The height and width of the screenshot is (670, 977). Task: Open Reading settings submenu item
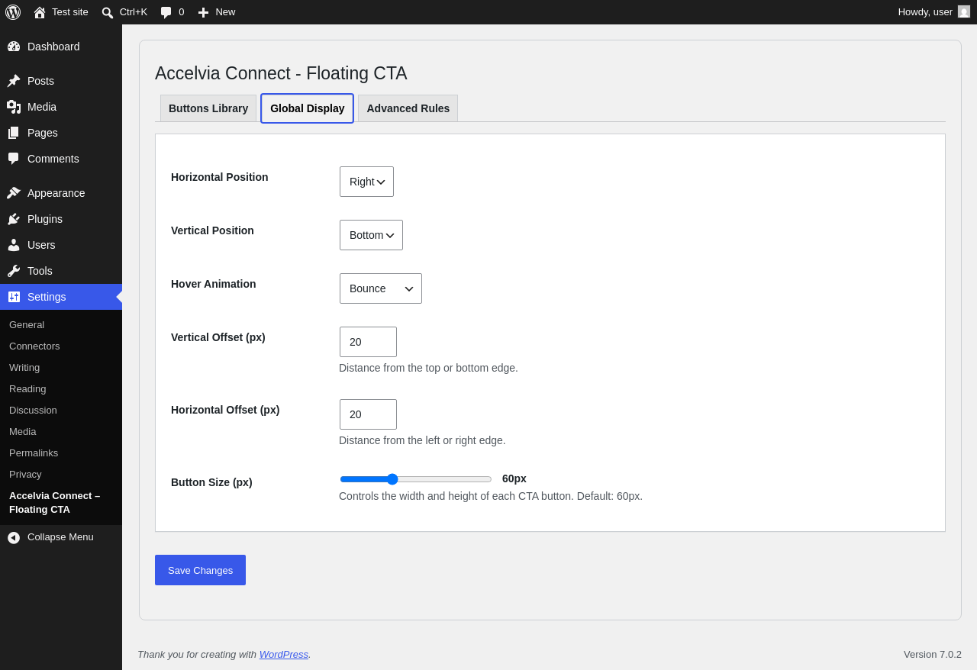[x=27, y=389]
